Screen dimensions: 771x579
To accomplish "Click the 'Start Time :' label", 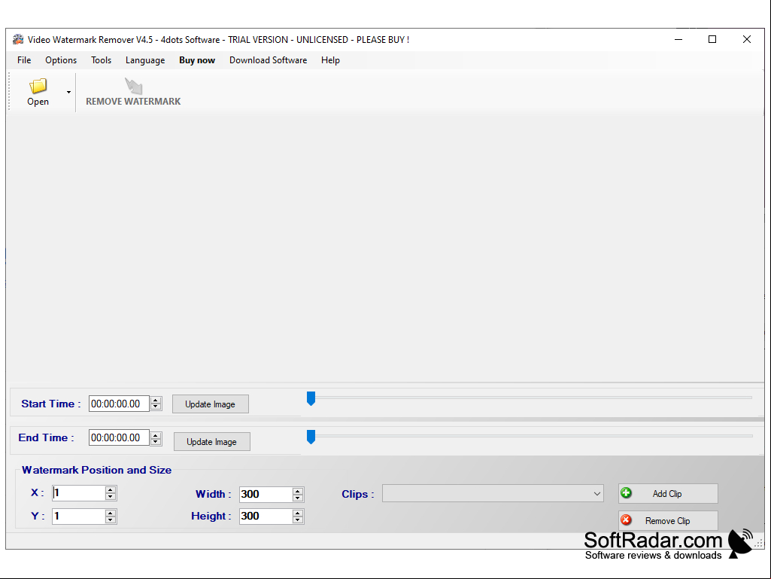I will point(50,404).
